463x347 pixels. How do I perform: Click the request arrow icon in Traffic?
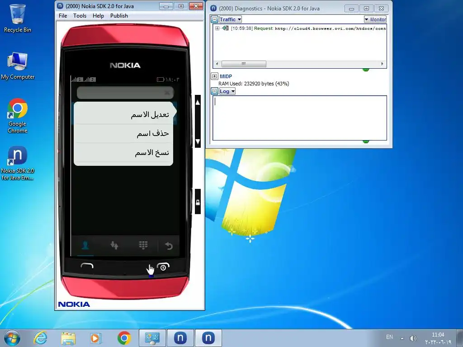pyautogui.click(x=225, y=28)
